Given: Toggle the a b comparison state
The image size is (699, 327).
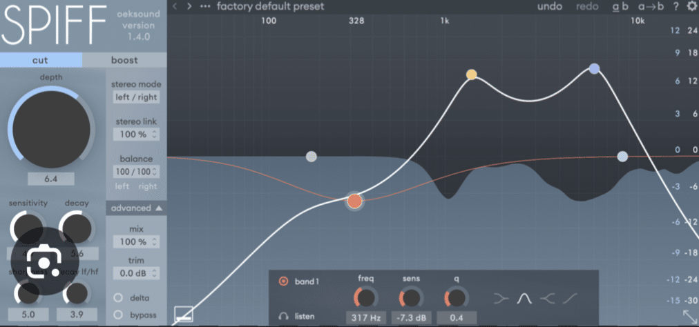Looking at the screenshot, I should coord(620,7).
